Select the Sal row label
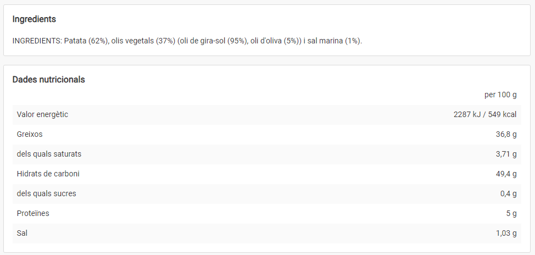 coord(22,233)
